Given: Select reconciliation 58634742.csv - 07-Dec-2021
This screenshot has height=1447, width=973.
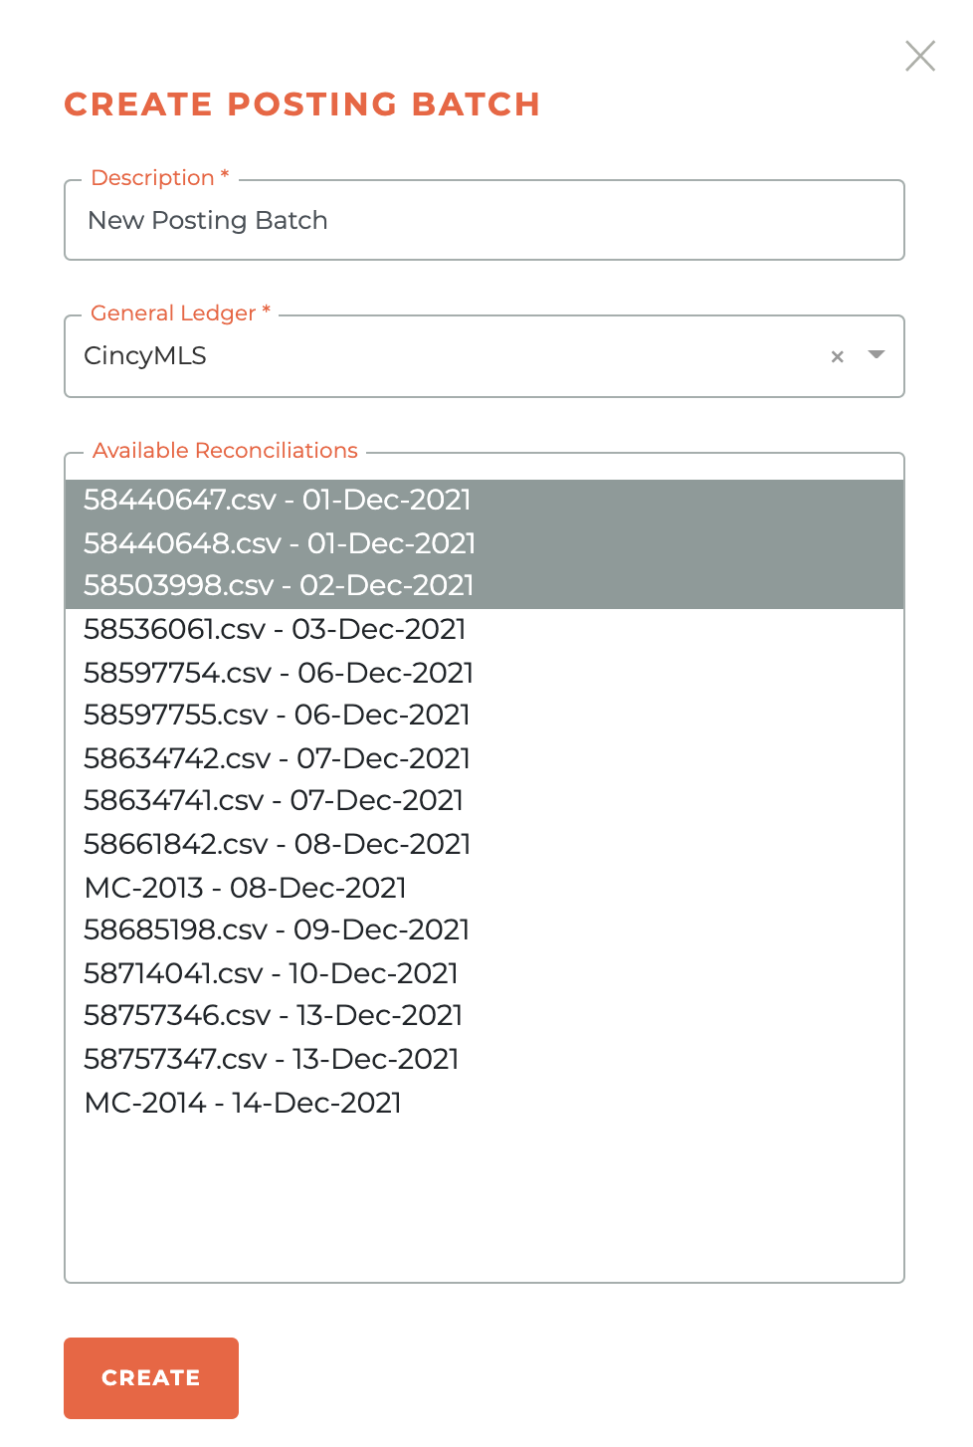Looking at the screenshot, I should pos(277,758).
